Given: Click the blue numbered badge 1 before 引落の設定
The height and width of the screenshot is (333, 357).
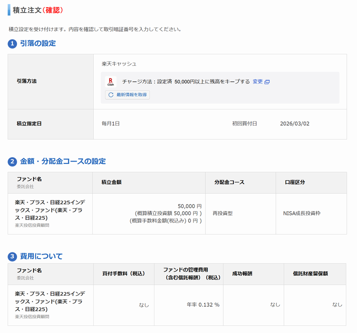Looking at the screenshot, I should click(x=11, y=44).
